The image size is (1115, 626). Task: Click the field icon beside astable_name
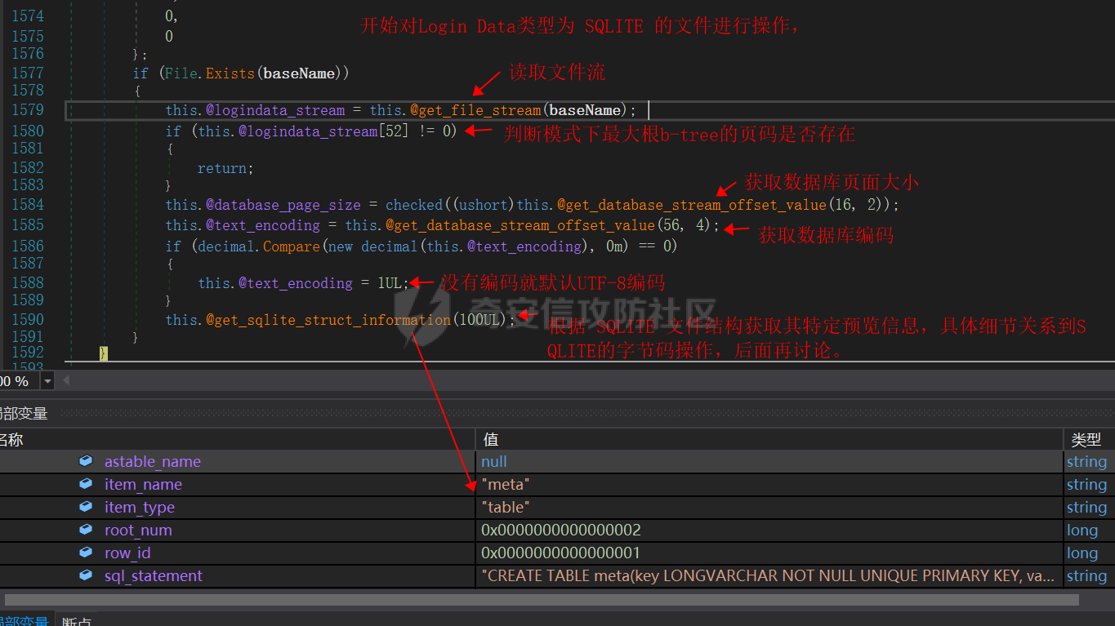(x=86, y=461)
